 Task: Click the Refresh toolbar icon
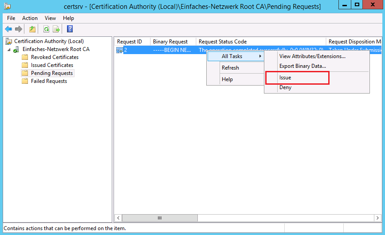click(x=46, y=29)
